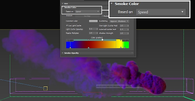195x101 pixels.
Task: Open the Constant color swatch
Action: [x=93, y=21]
